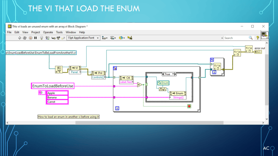Click the error out indicator terminal
278x156 pixels.
(x=258, y=52)
